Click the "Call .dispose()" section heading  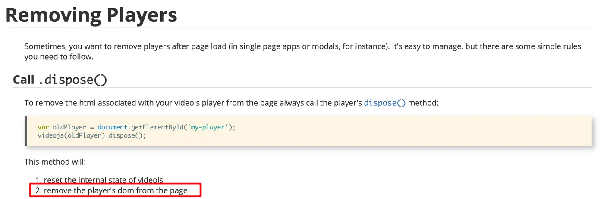[x=60, y=80]
